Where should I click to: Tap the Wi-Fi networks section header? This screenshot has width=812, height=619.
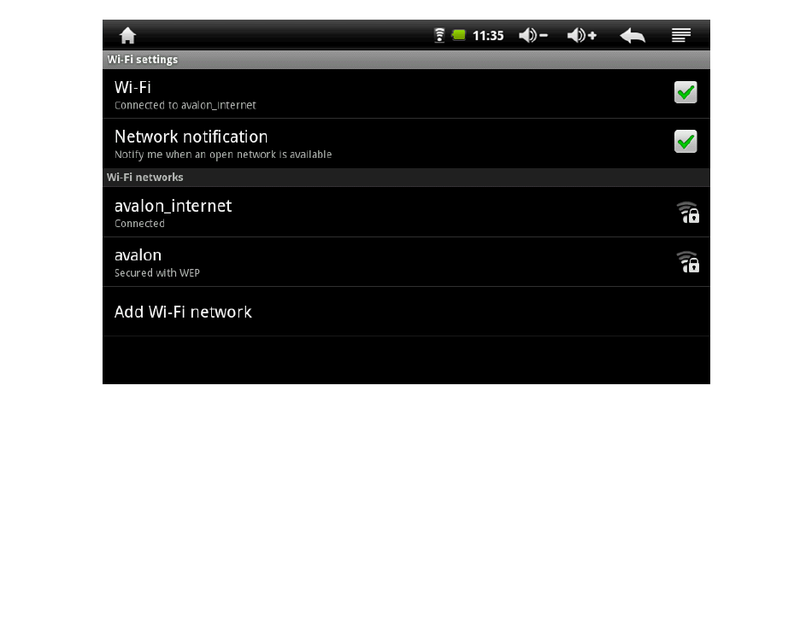145,178
